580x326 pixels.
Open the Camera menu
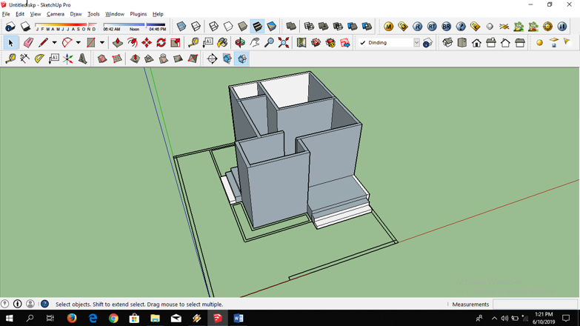[x=56, y=14]
